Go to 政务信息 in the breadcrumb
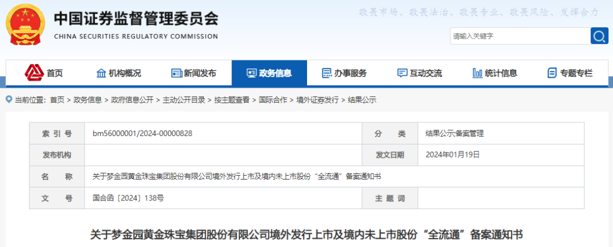The width and height of the screenshot is (613, 247). 87,100
